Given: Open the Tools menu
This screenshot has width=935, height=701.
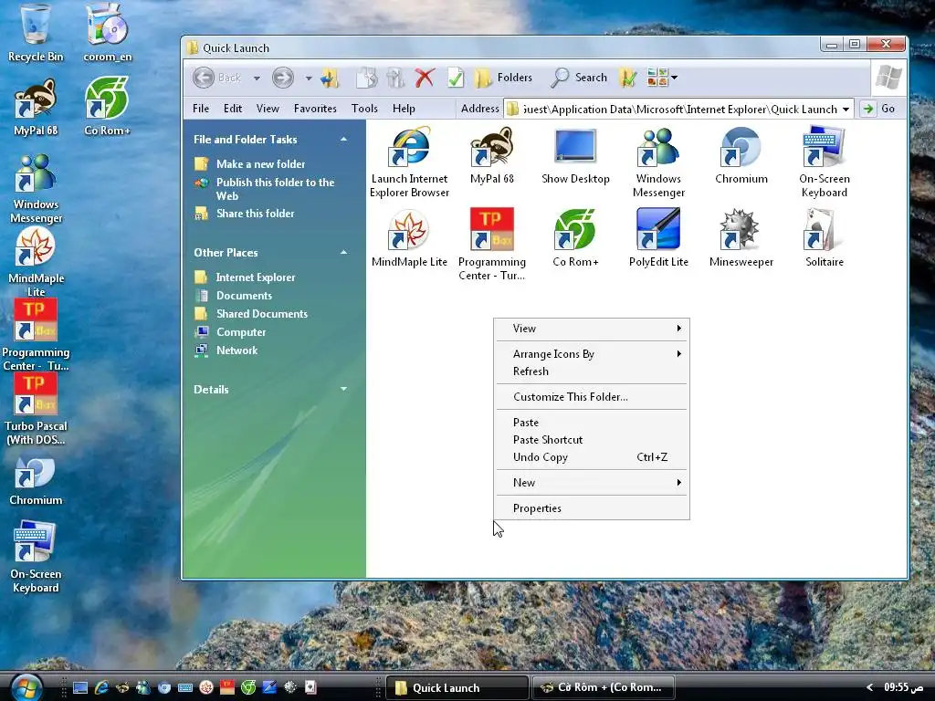Looking at the screenshot, I should coord(364,109).
